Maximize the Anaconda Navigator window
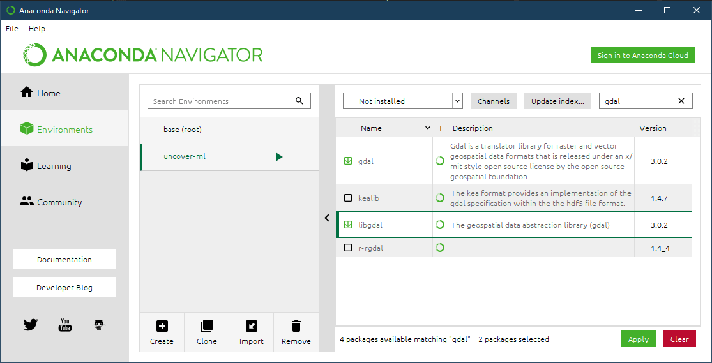The width and height of the screenshot is (712, 363). click(x=667, y=10)
